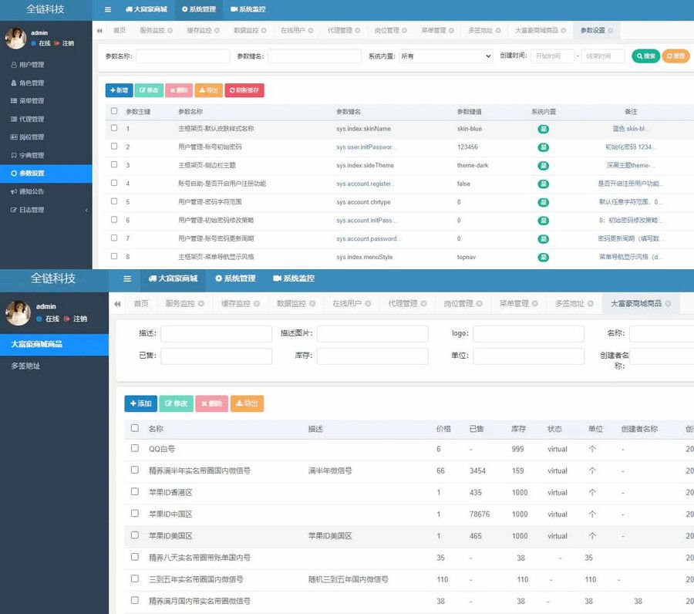Image resolution: width=694 pixels, height=614 pixels.
Task: Toggle the 系统内置 switch for sys.index.skinName
Action: point(544,128)
